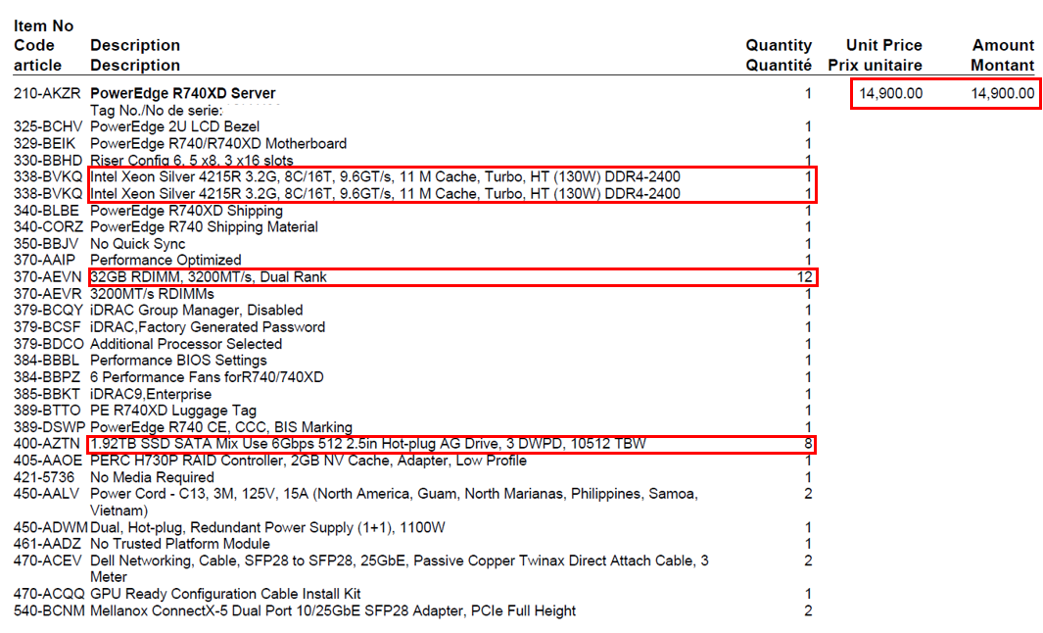Screen dimensions: 1043x633
Task: Click item code 379-BCQY
Action: (48, 311)
